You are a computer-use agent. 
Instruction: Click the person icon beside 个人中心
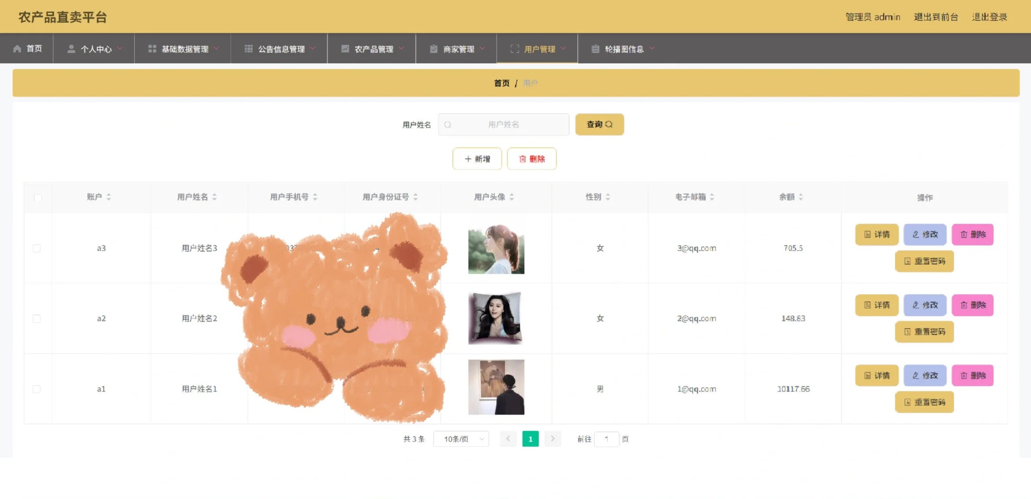click(71, 49)
